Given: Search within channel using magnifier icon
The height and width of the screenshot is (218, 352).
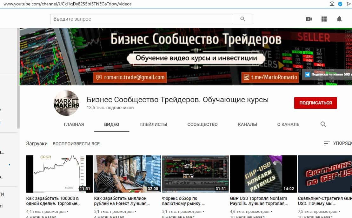Looking at the screenshot, I should (x=323, y=124).
